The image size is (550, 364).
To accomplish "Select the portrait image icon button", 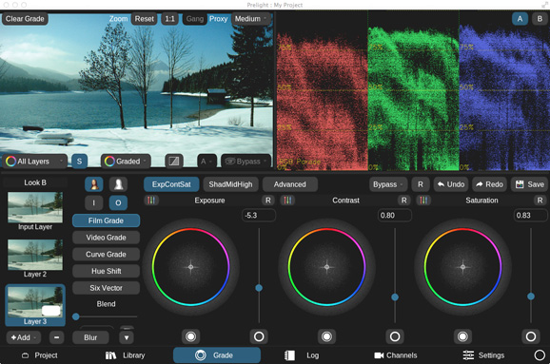I will (94, 184).
